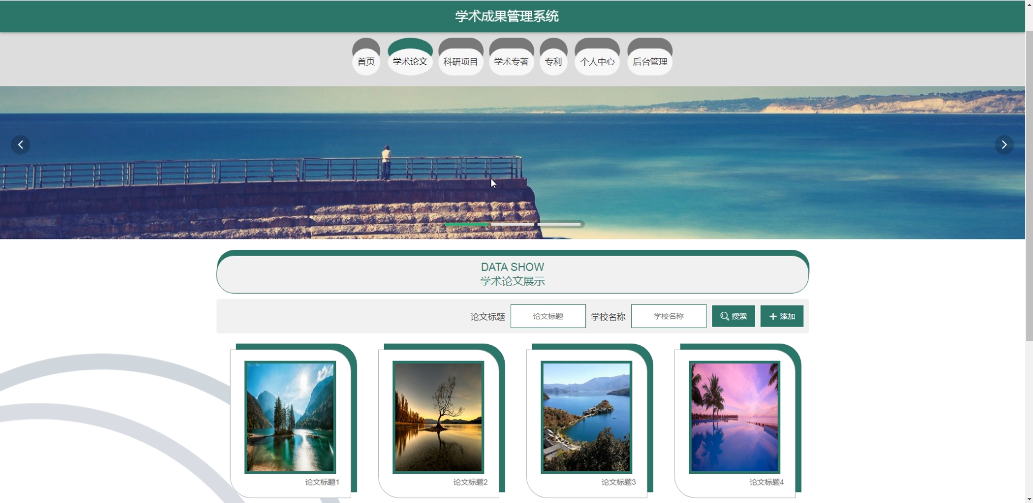Open the 首页 navigation tab

(366, 56)
